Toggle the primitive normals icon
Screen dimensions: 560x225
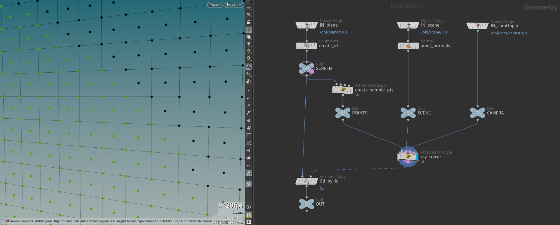click(x=248, y=120)
